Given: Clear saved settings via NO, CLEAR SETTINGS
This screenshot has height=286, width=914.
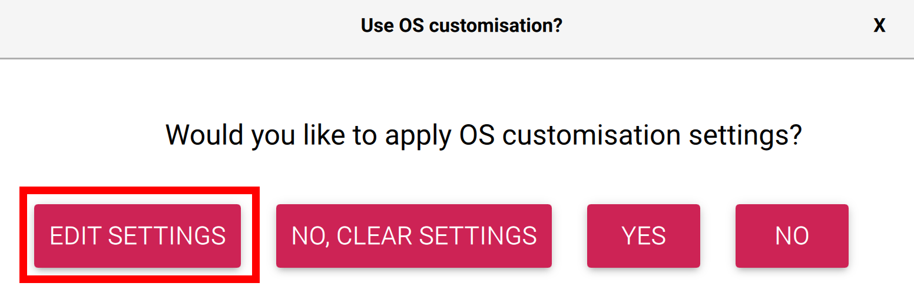Looking at the screenshot, I should tap(413, 236).
